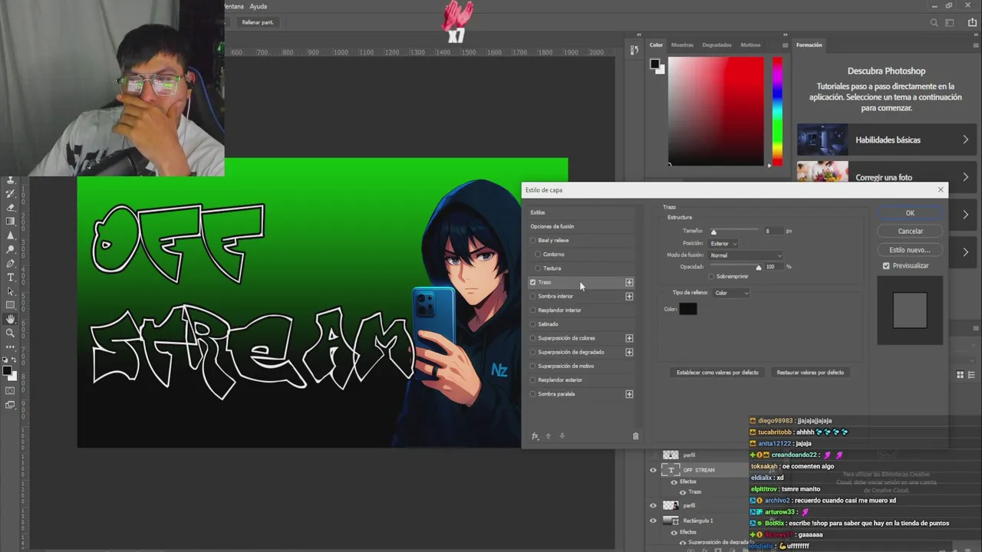The width and height of the screenshot is (982, 552).
Task: Click OK in Estilo de capa dialog
Action: tap(910, 213)
